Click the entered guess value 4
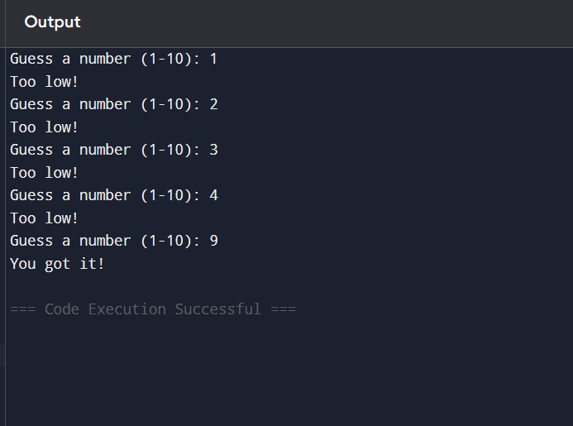This screenshot has width=573, height=426. tap(214, 195)
